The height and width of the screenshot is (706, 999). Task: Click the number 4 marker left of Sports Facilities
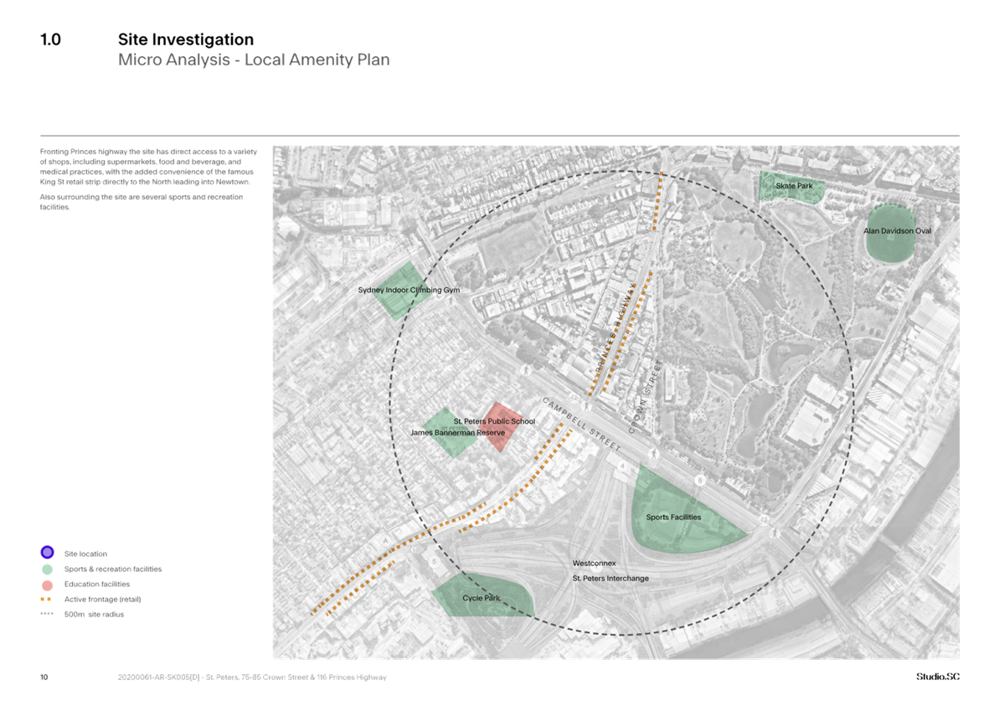coord(623,466)
